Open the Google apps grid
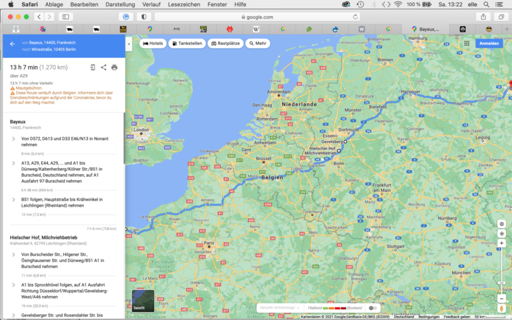 pos(466,43)
